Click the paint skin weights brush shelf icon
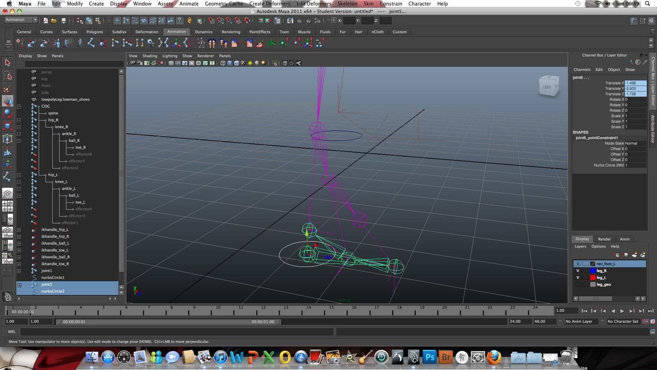Viewport: 657px width, 370px height. (260, 42)
